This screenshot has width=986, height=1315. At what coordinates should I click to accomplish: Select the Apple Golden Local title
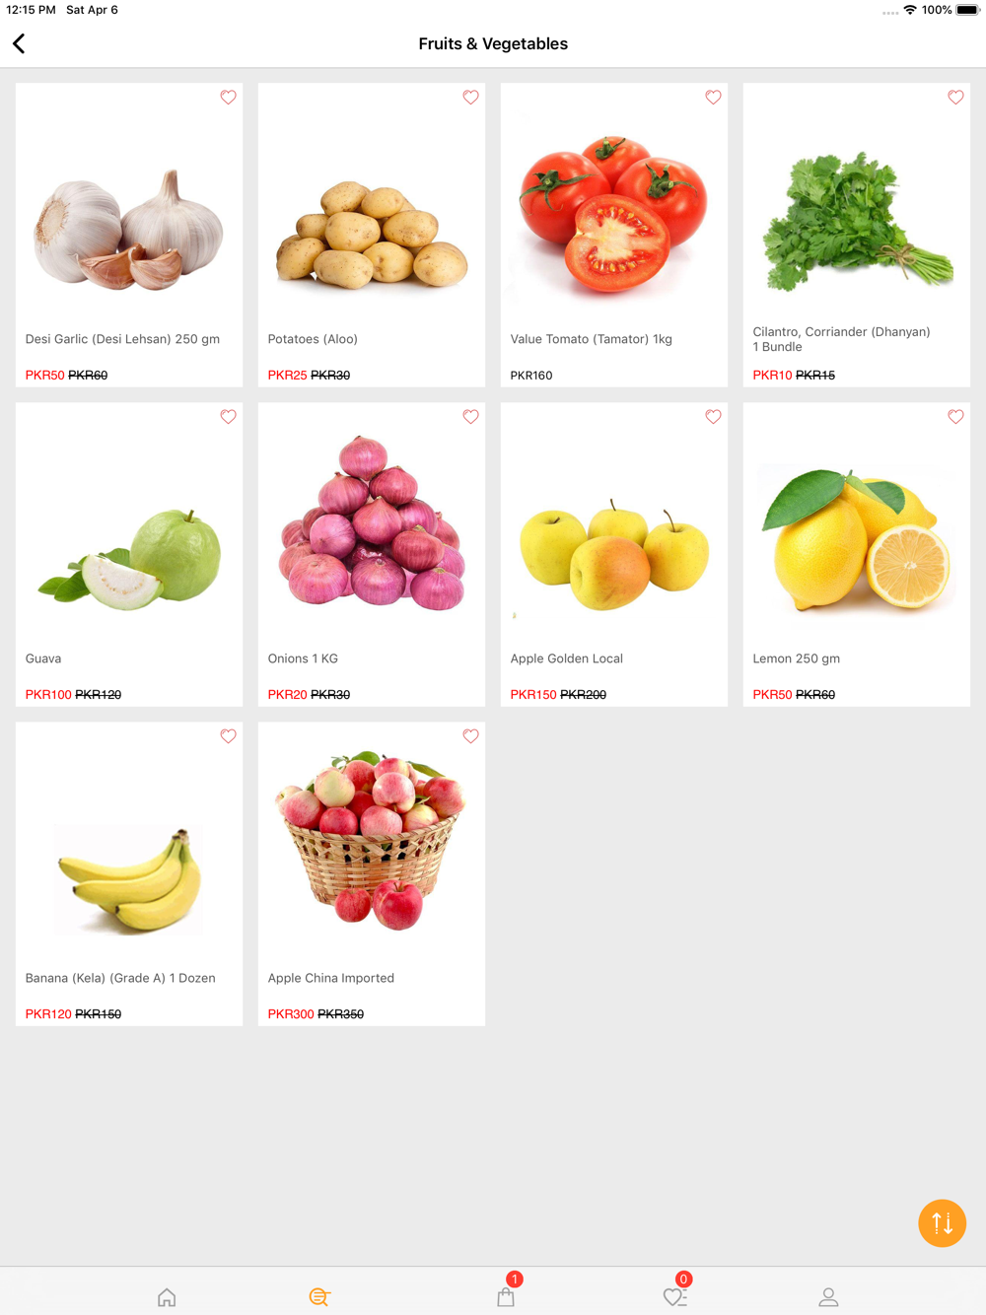click(566, 658)
